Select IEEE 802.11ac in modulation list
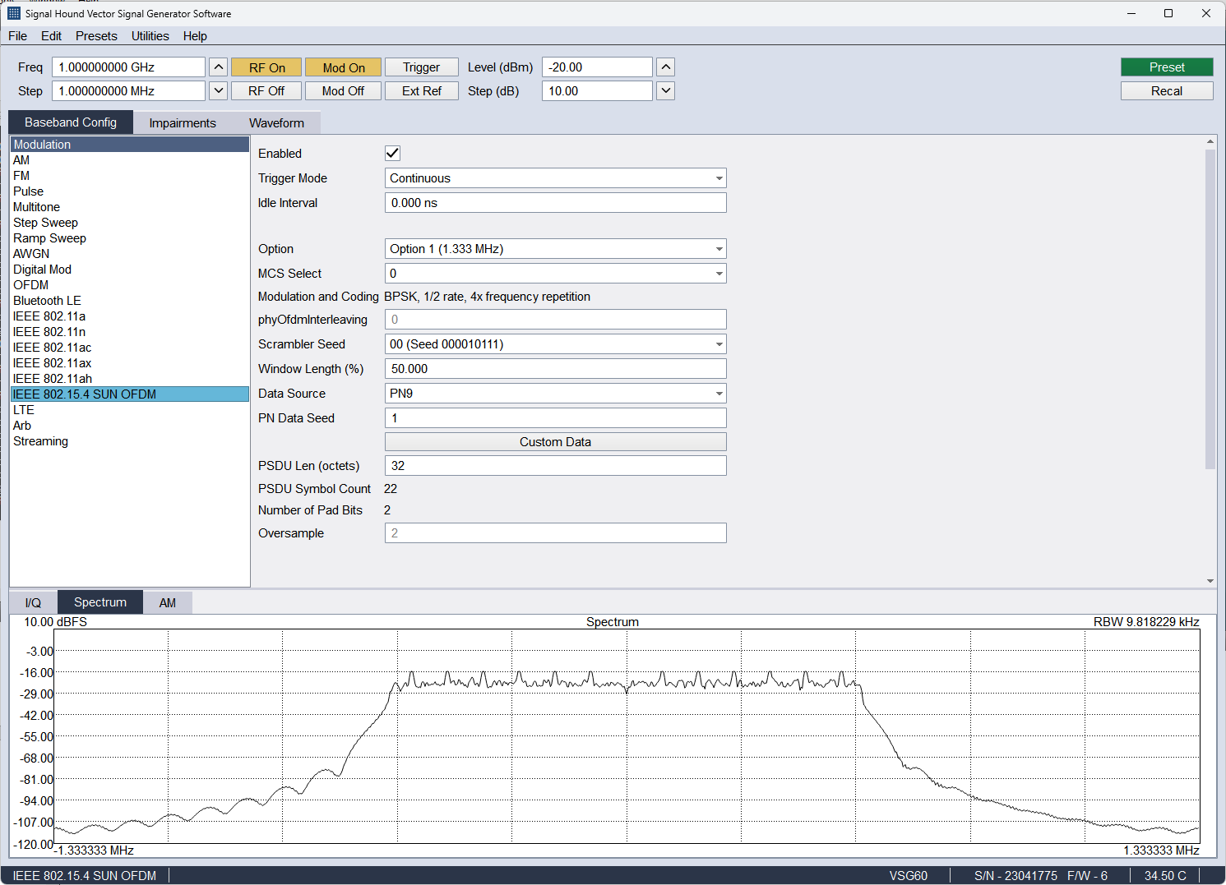This screenshot has height=885, width=1226. click(130, 348)
